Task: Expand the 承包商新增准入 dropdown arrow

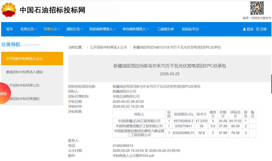Action: 148,29
